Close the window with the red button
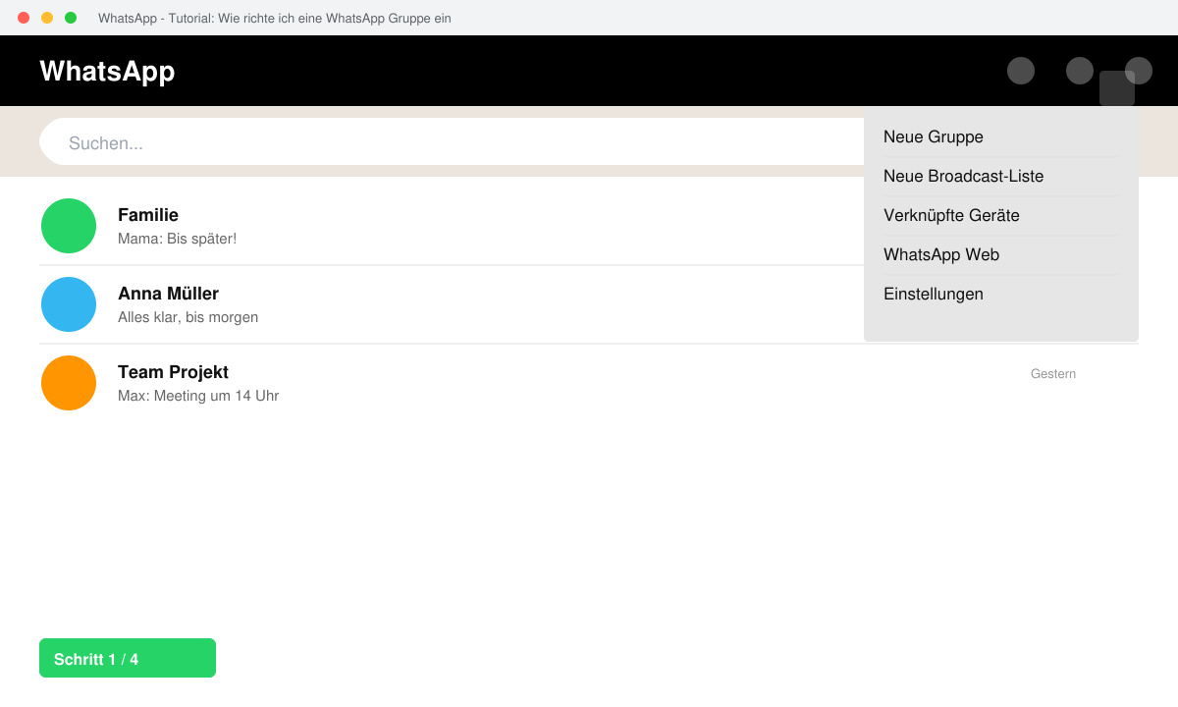The image size is (1178, 707). click(x=24, y=18)
